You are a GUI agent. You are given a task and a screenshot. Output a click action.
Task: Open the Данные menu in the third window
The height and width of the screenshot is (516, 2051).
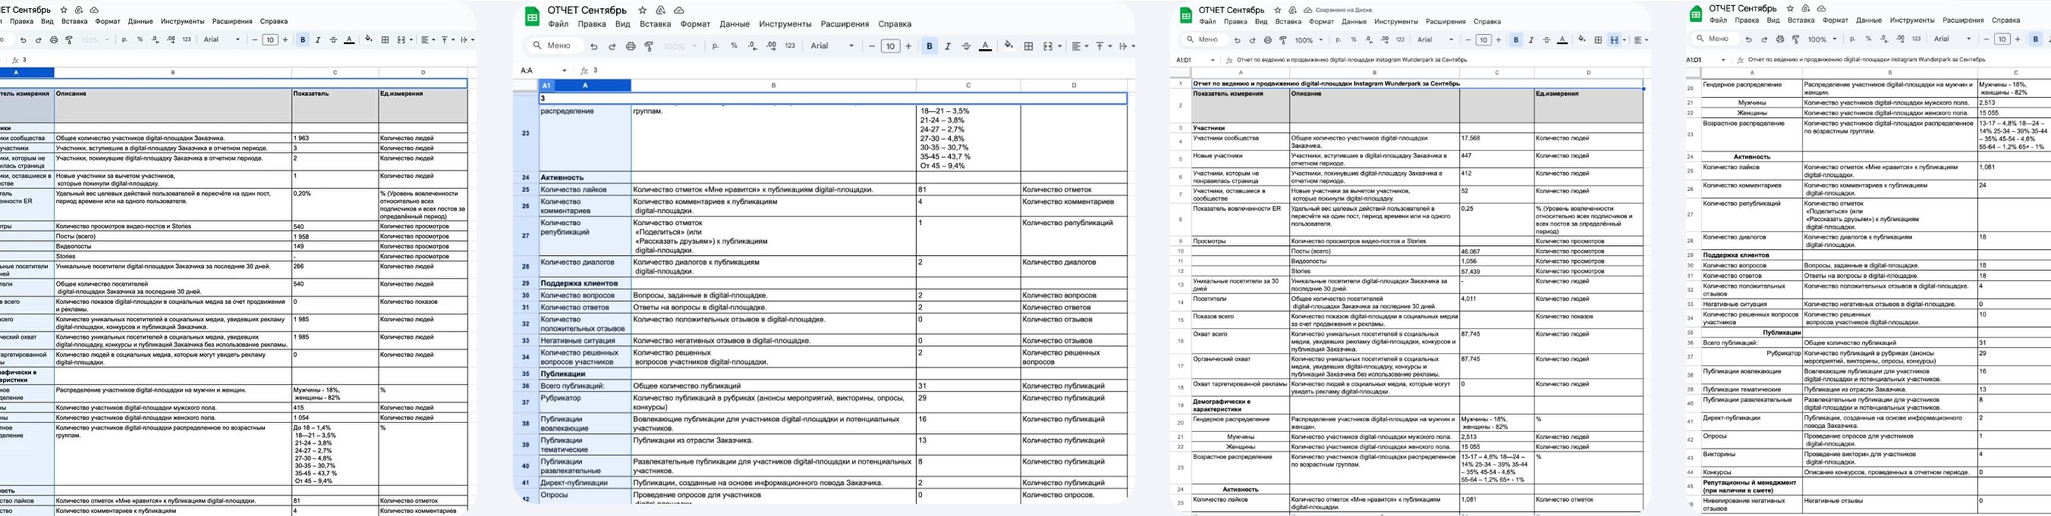1354,21
